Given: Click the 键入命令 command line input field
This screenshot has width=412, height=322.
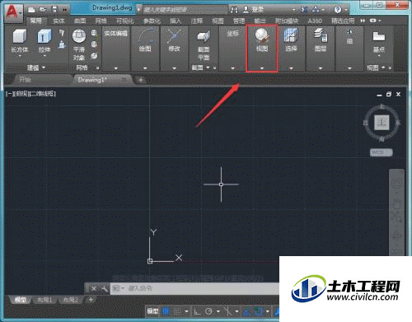Looking at the screenshot, I should [x=195, y=288].
